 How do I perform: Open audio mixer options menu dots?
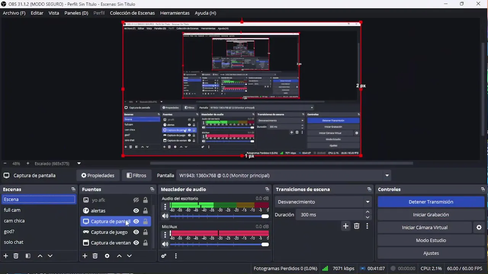point(176,256)
